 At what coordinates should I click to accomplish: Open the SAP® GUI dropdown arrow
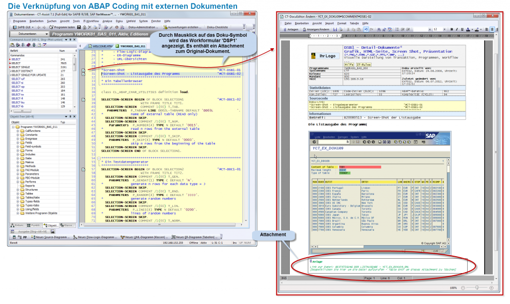point(31,28)
